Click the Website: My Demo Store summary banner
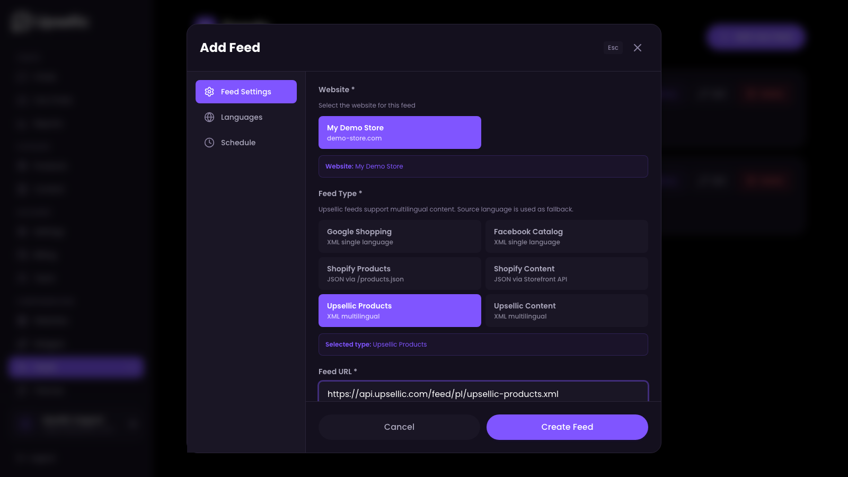Screen dimensions: 848x477 (x=483, y=166)
